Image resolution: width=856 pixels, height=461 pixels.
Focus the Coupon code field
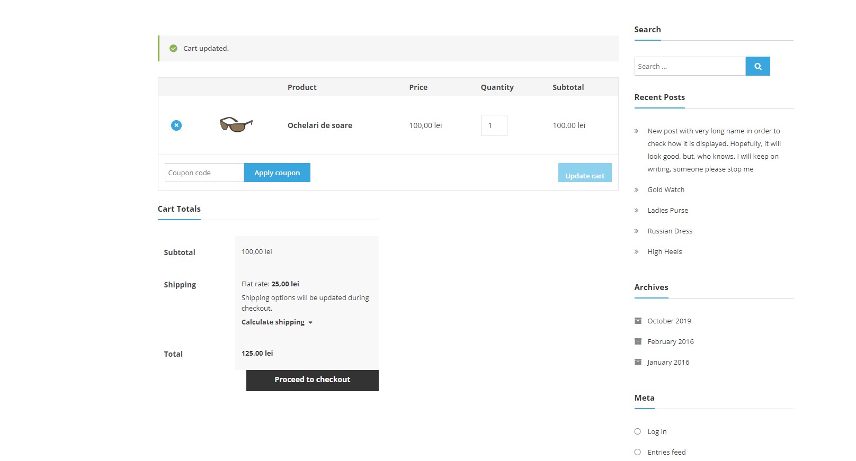[x=204, y=173]
